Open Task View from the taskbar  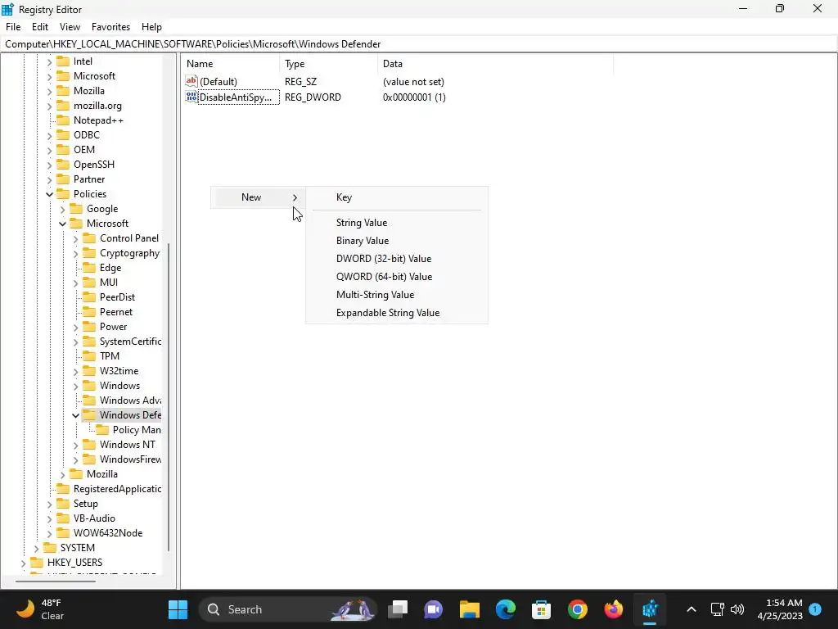398,609
